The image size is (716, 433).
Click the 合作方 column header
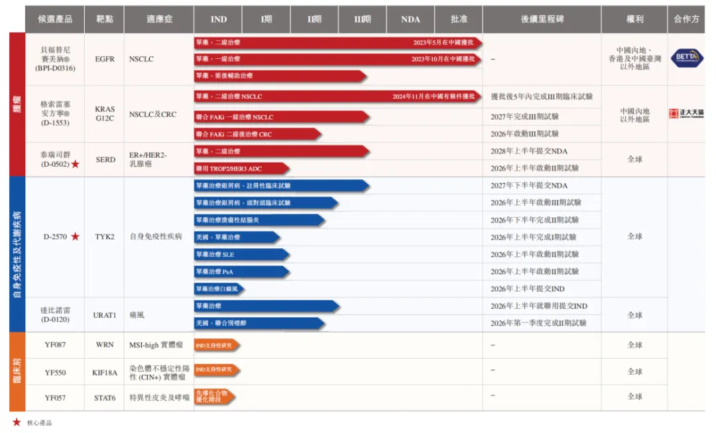click(686, 19)
